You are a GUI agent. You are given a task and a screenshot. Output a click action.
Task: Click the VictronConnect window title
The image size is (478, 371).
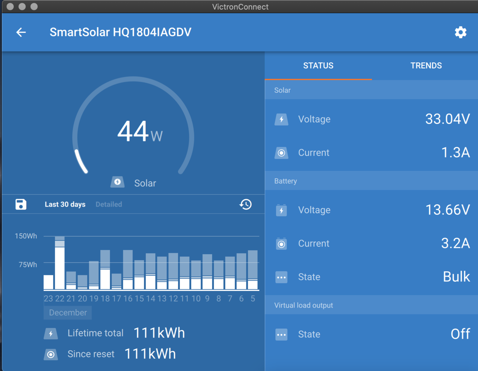pos(240,7)
